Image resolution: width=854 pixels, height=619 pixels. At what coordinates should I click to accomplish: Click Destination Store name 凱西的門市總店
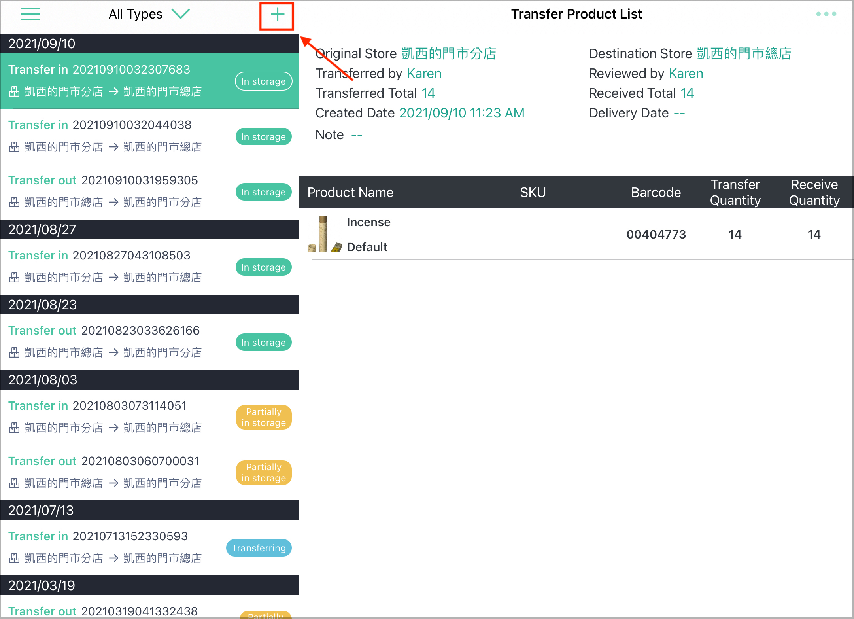tap(744, 54)
